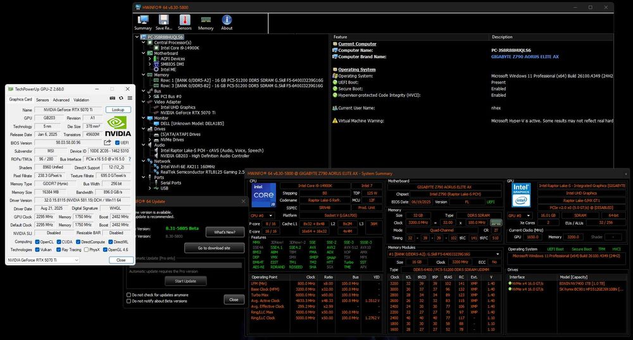Image resolution: width=633 pixels, height=340 pixels.
Task: Click the About info icon in HWiNFO
Action: pos(227,20)
